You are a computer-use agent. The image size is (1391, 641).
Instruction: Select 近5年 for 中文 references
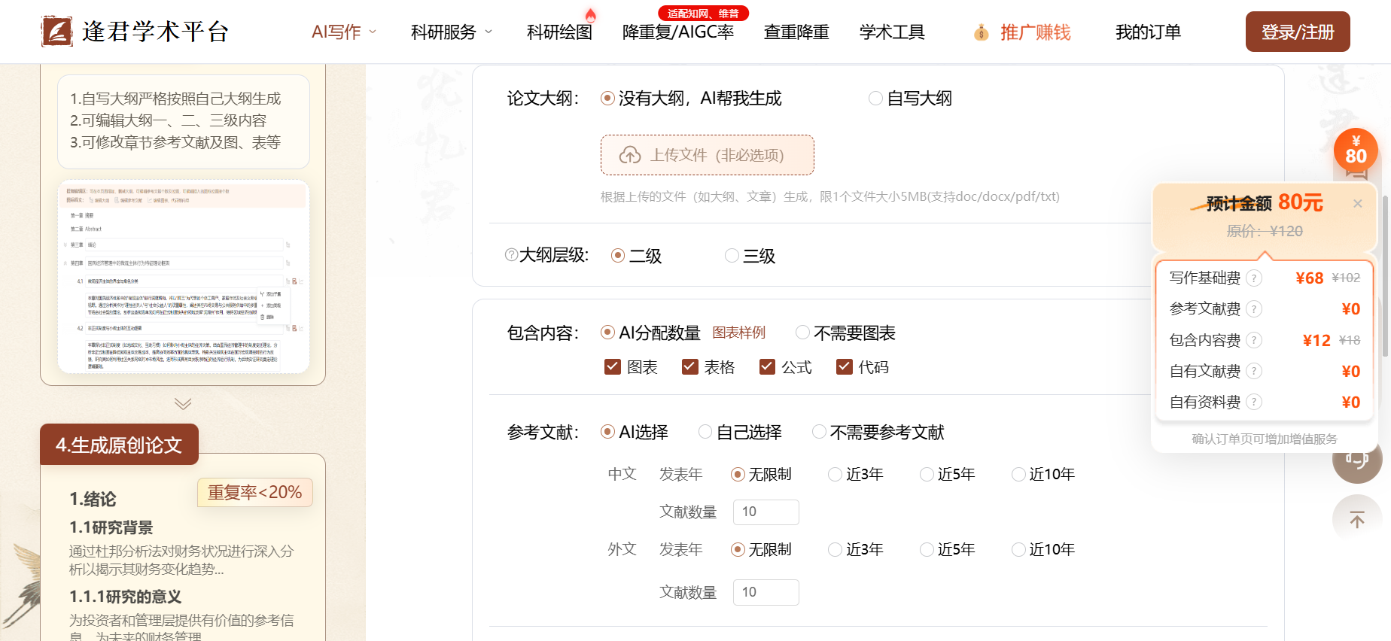click(x=948, y=474)
